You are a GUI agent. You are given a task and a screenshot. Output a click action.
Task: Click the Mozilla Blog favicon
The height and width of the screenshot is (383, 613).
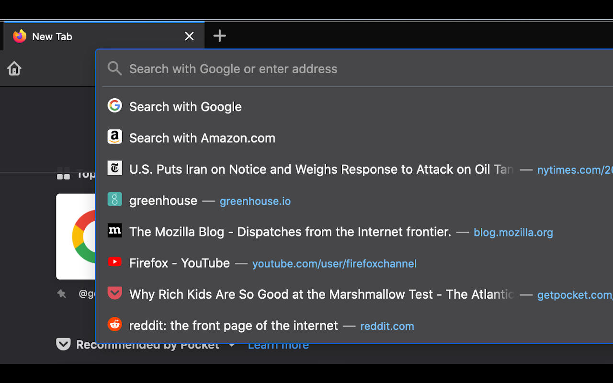coord(115,231)
